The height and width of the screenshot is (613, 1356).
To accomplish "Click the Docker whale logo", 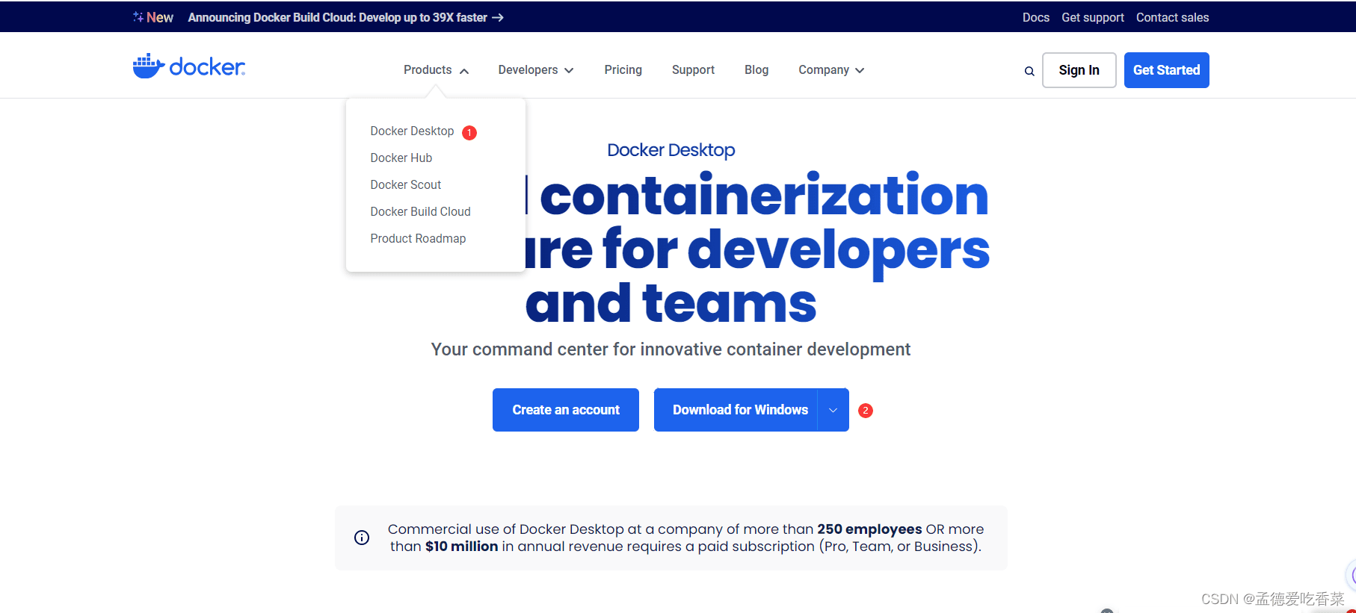I will [188, 66].
